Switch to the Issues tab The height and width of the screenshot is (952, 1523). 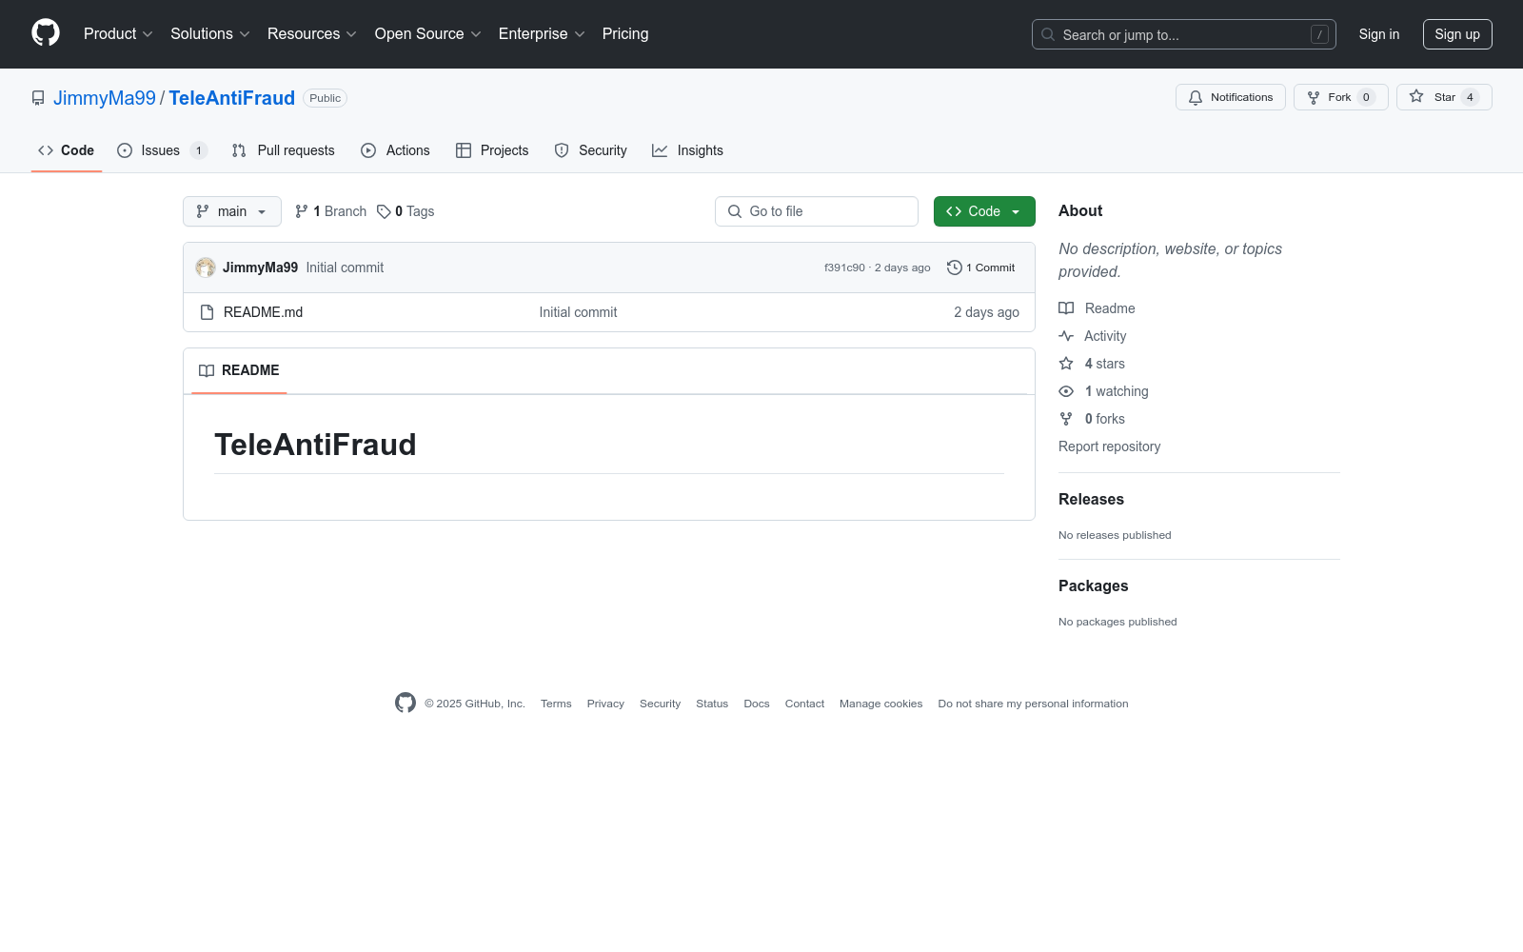pyautogui.click(x=162, y=150)
